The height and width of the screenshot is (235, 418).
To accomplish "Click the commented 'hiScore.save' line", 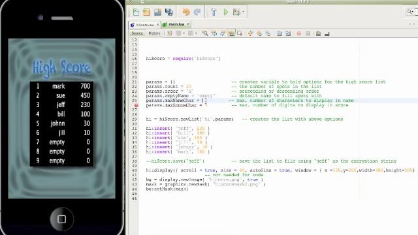I will pos(175,161).
